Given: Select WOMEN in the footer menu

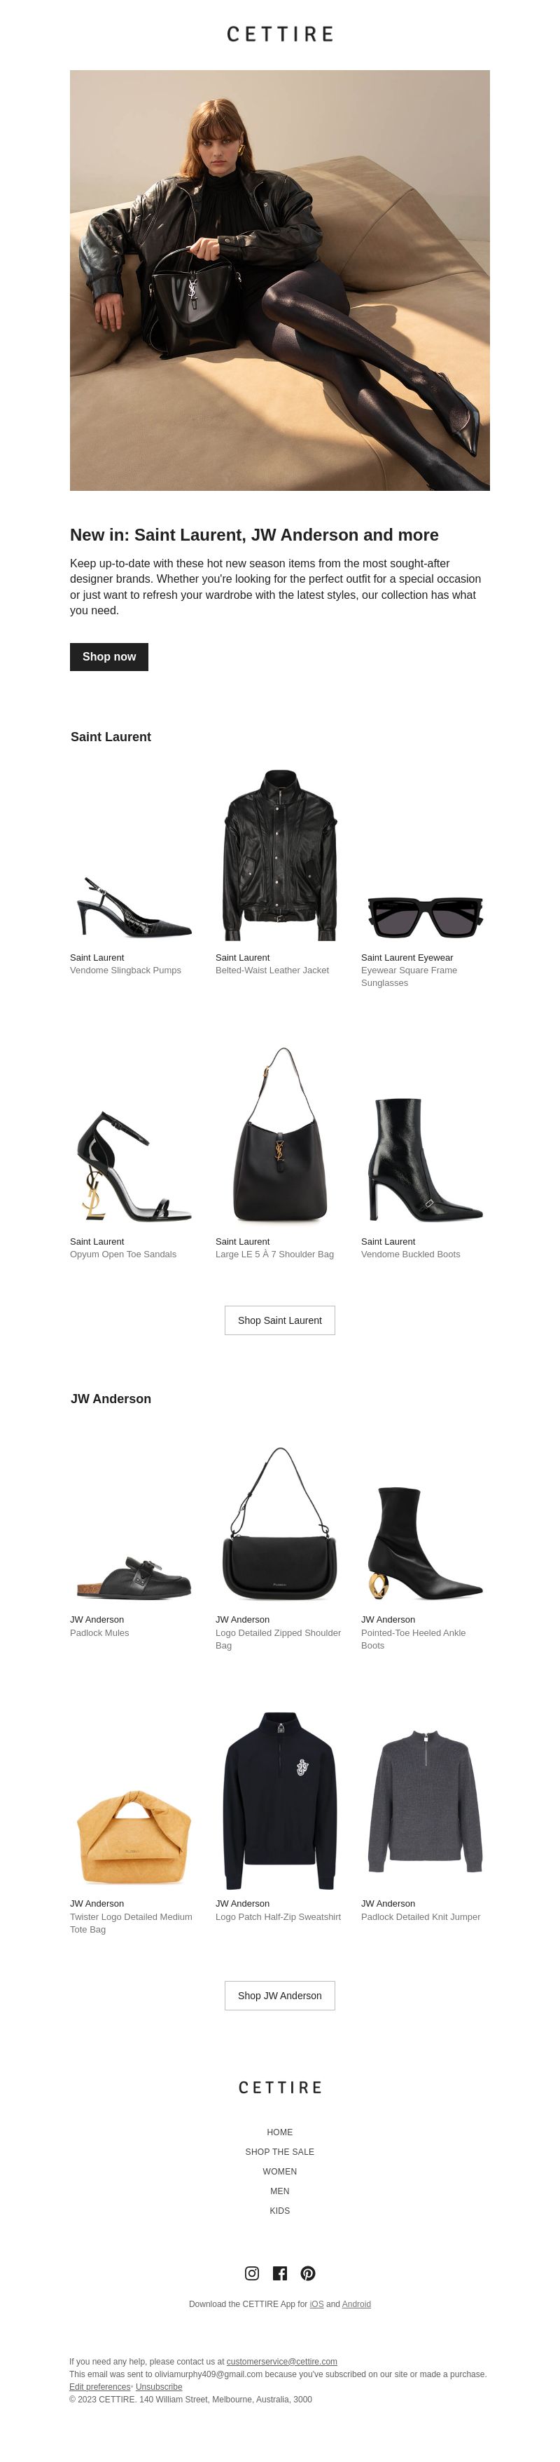Looking at the screenshot, I should click(279, 2172).
